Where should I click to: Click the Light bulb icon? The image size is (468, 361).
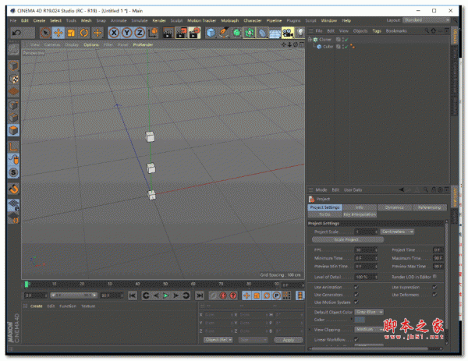[300, 33]
